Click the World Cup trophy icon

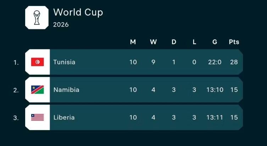37,17
